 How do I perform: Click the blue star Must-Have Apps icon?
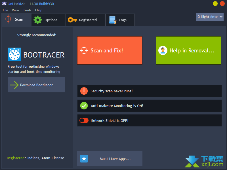pyautogui.click(x=84, y=159)
